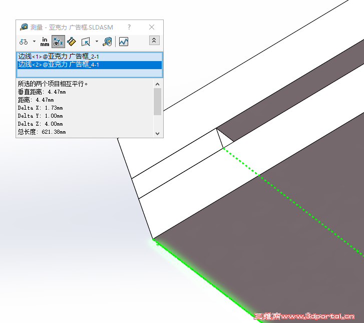The image size is (364, 323).
Task: Collapse the Measure dialog with double-chevron
Action: (x=154, y=41)
